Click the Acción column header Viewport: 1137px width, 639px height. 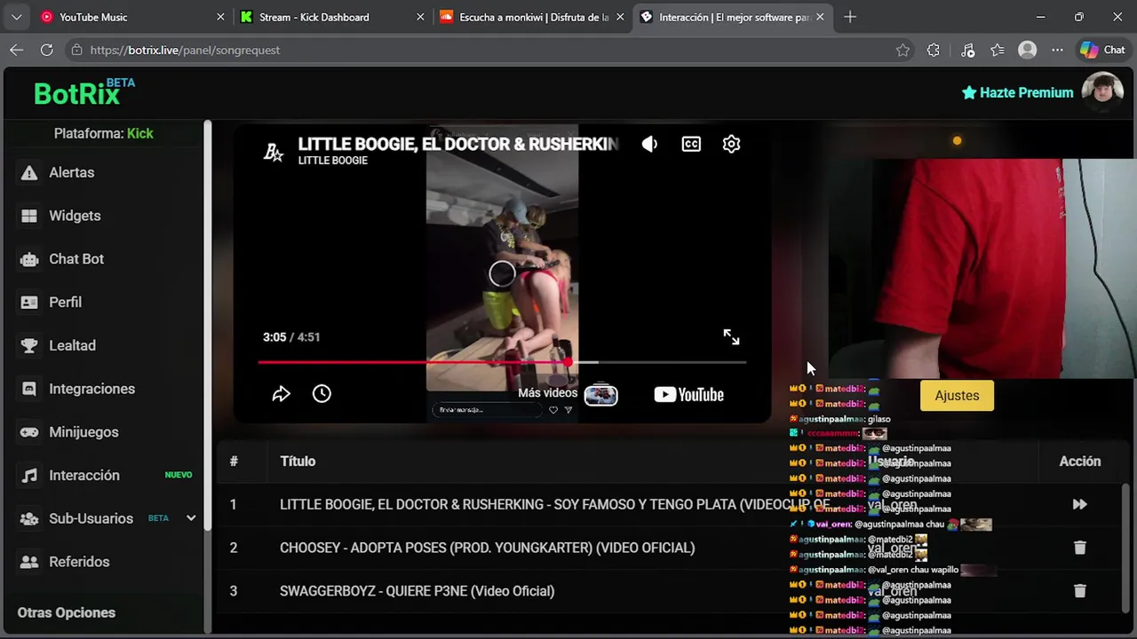[1080, 461]
